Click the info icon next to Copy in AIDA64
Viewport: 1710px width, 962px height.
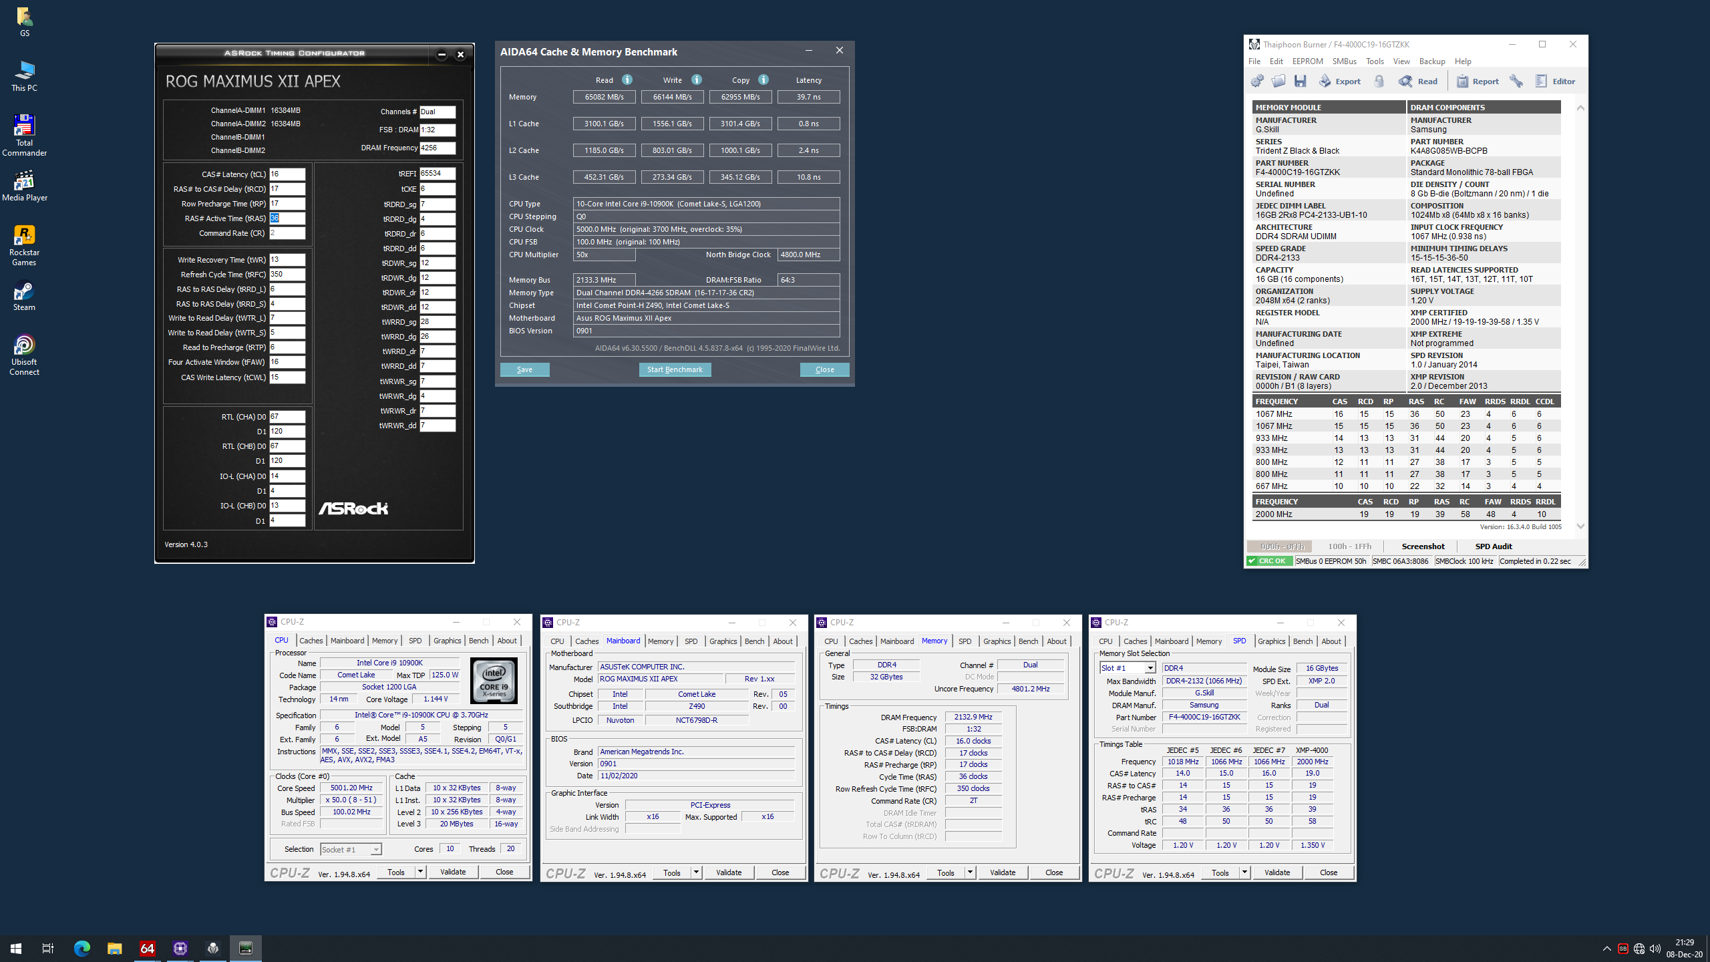pos(763,79)
